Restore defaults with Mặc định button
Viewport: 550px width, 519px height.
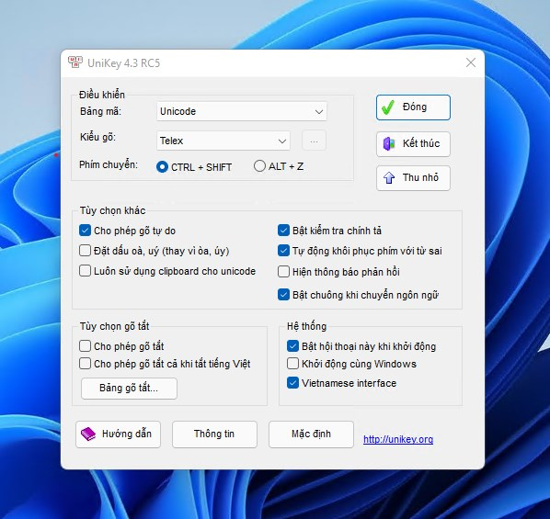pyautogui.click(x=311, y=434)
